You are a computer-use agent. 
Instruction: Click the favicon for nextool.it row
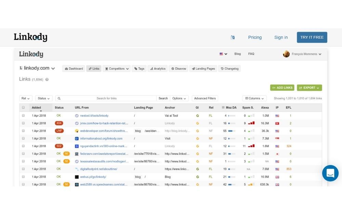tap(77, 116)
